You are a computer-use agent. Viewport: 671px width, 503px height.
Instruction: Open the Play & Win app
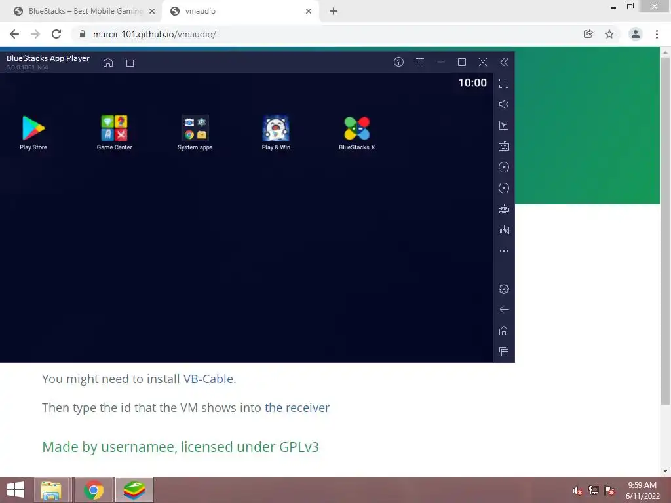tap(276, 132)
